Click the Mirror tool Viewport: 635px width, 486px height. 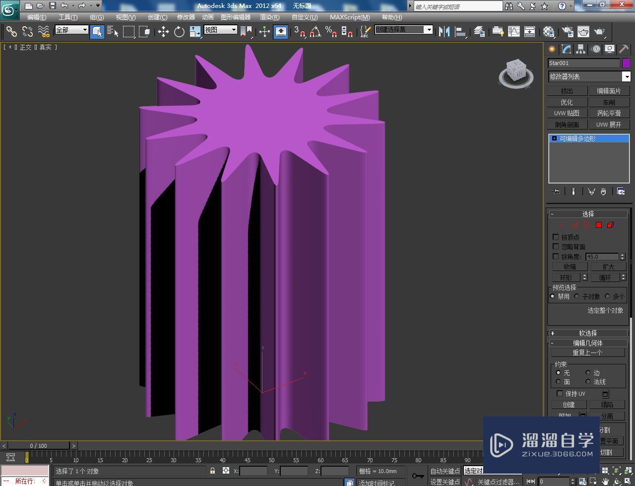pos(444,32)
